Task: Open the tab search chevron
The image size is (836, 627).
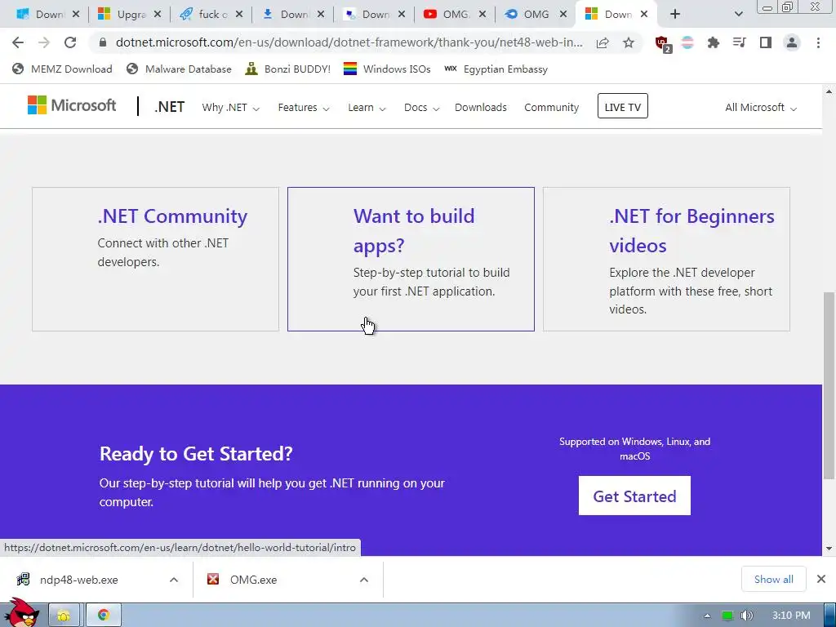Action: tap(738, 15)
